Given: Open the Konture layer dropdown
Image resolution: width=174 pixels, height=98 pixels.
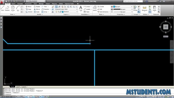Looking at the screenshot, I should 70,12.
